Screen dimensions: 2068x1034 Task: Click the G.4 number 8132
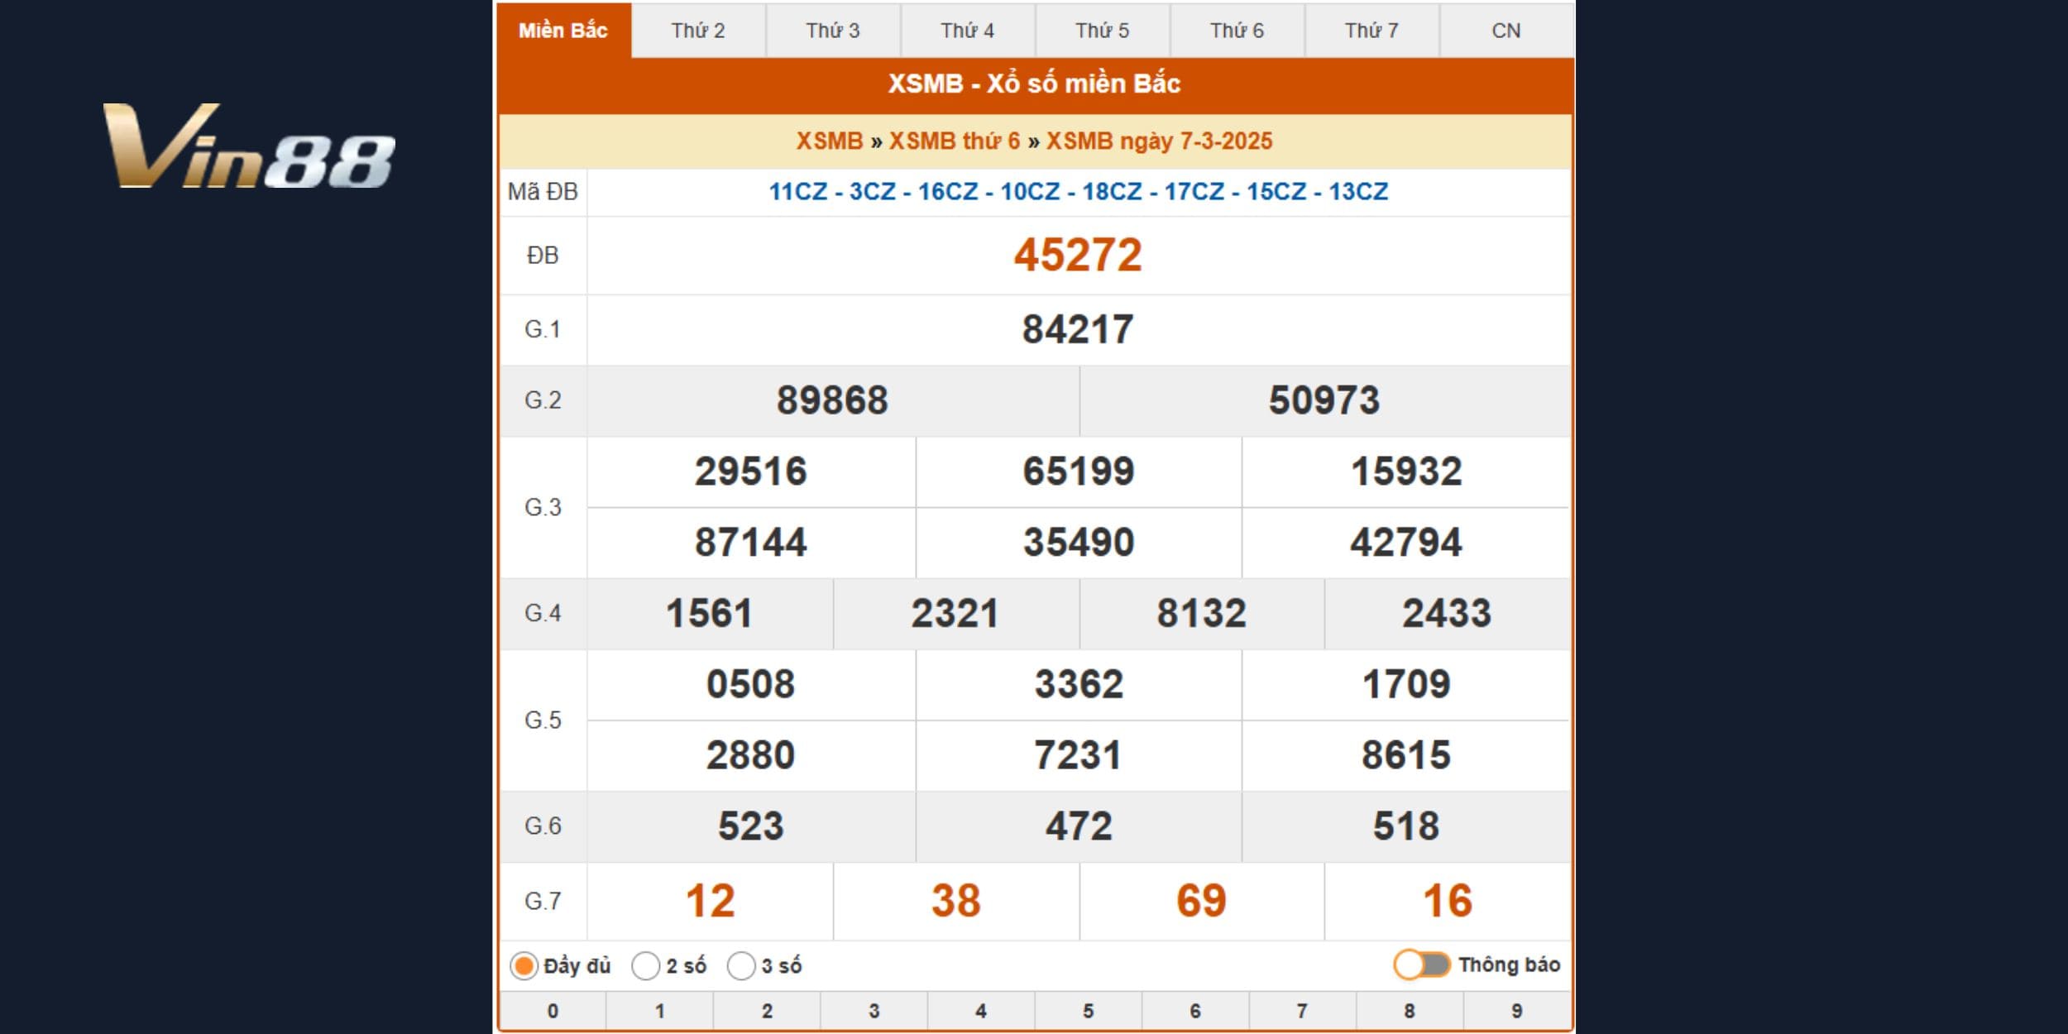(x=1201, y=614)
